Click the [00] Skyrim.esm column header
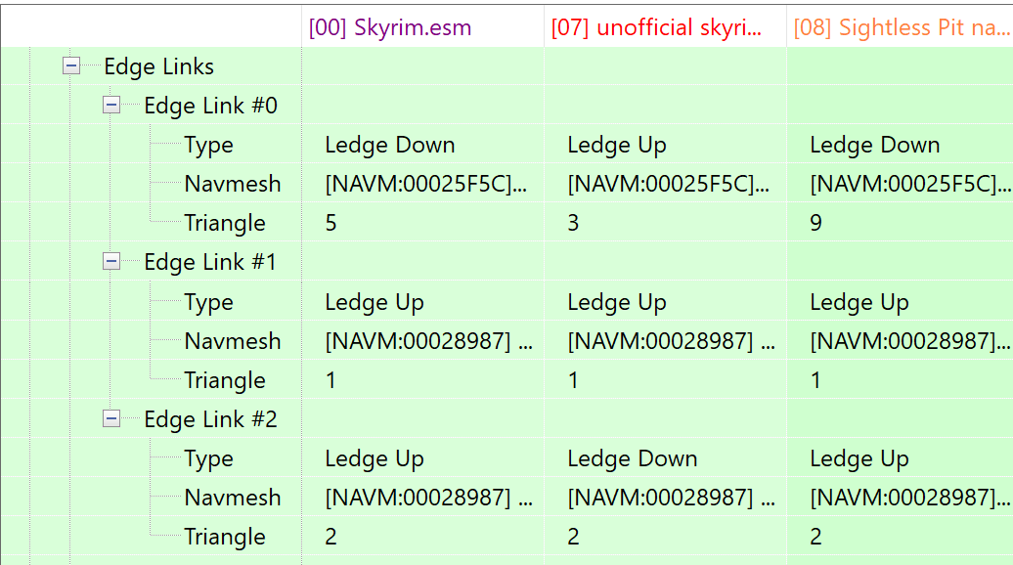1013x565 pixels. [390, 27]
